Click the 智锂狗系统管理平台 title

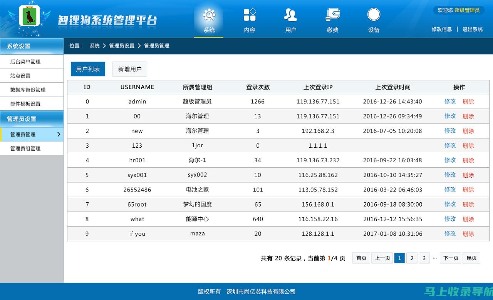[x=107, y=20]
